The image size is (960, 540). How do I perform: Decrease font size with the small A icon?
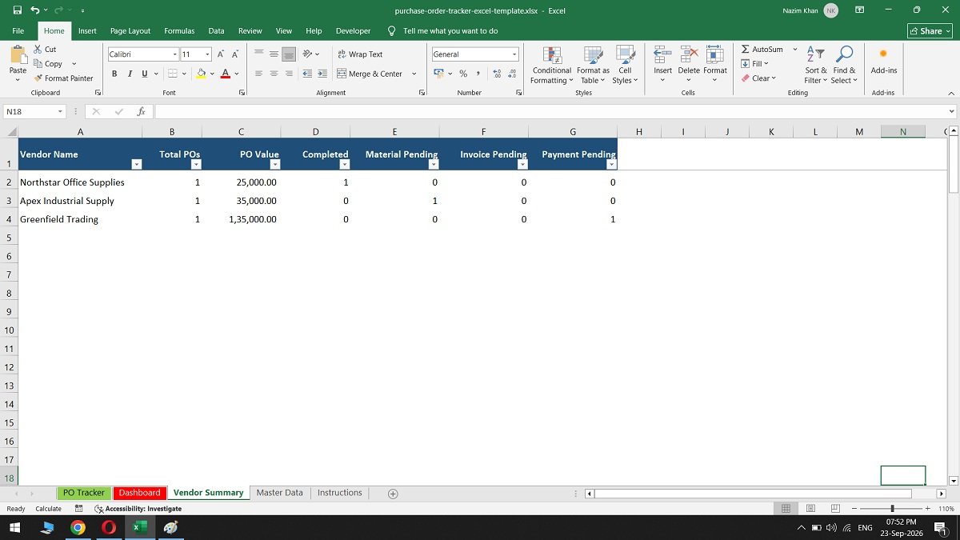[234, 54]
